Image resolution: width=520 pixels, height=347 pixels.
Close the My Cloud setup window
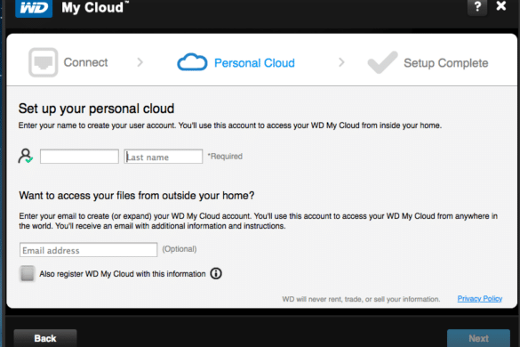[x=501, y=5]
